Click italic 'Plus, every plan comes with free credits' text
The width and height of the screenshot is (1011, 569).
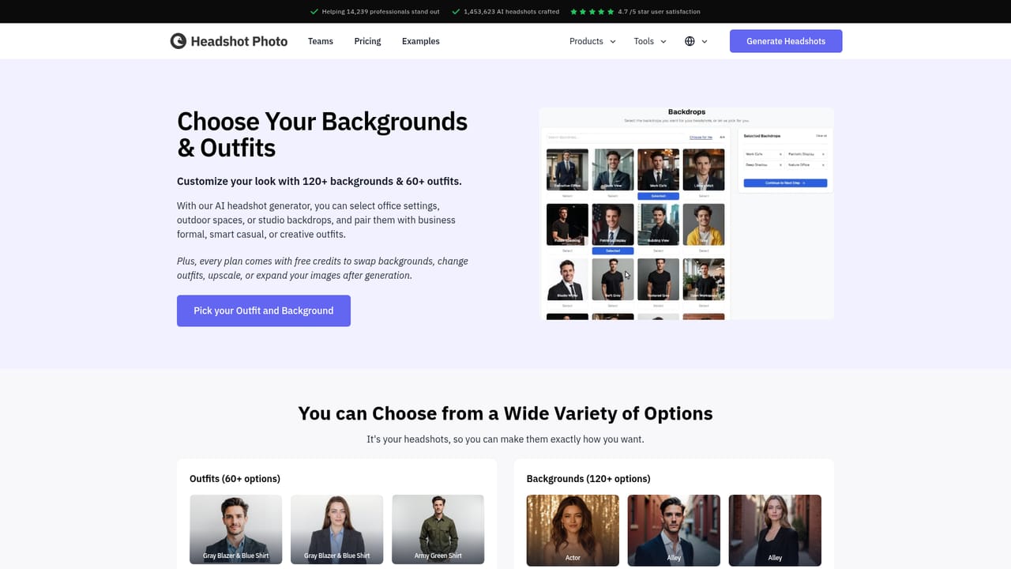pyautogui.click(x=322, y=268)
